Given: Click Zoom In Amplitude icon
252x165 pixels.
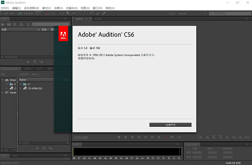Looking at the screenshot, I should (x=201, y=137).
